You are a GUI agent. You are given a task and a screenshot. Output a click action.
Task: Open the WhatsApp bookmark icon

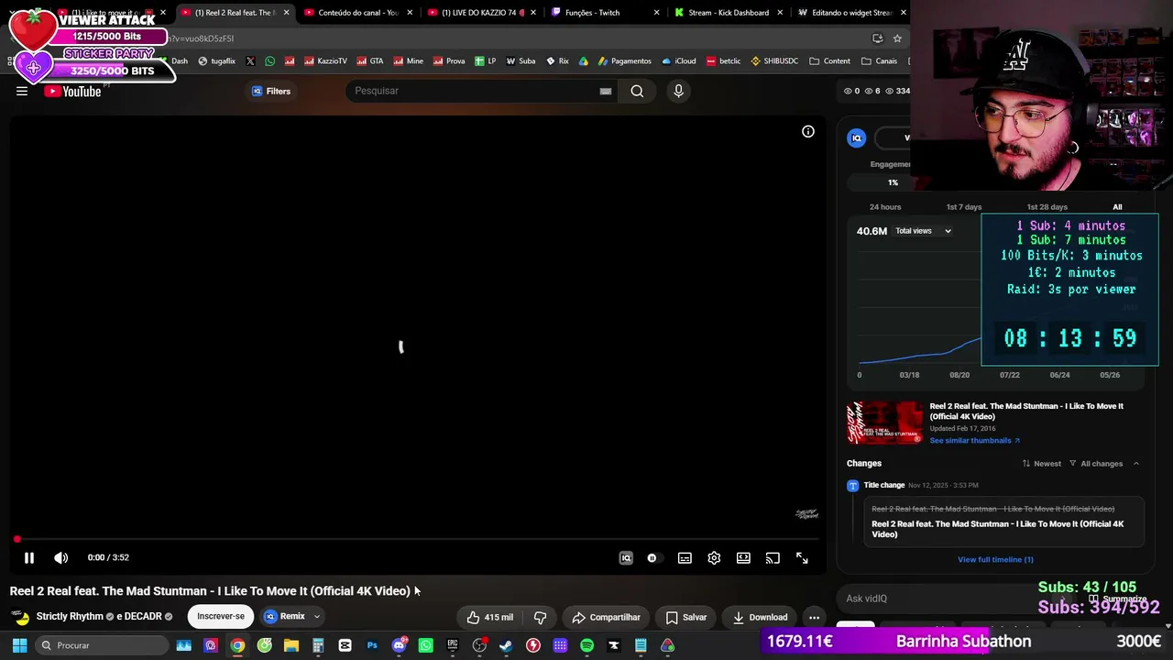269,61
